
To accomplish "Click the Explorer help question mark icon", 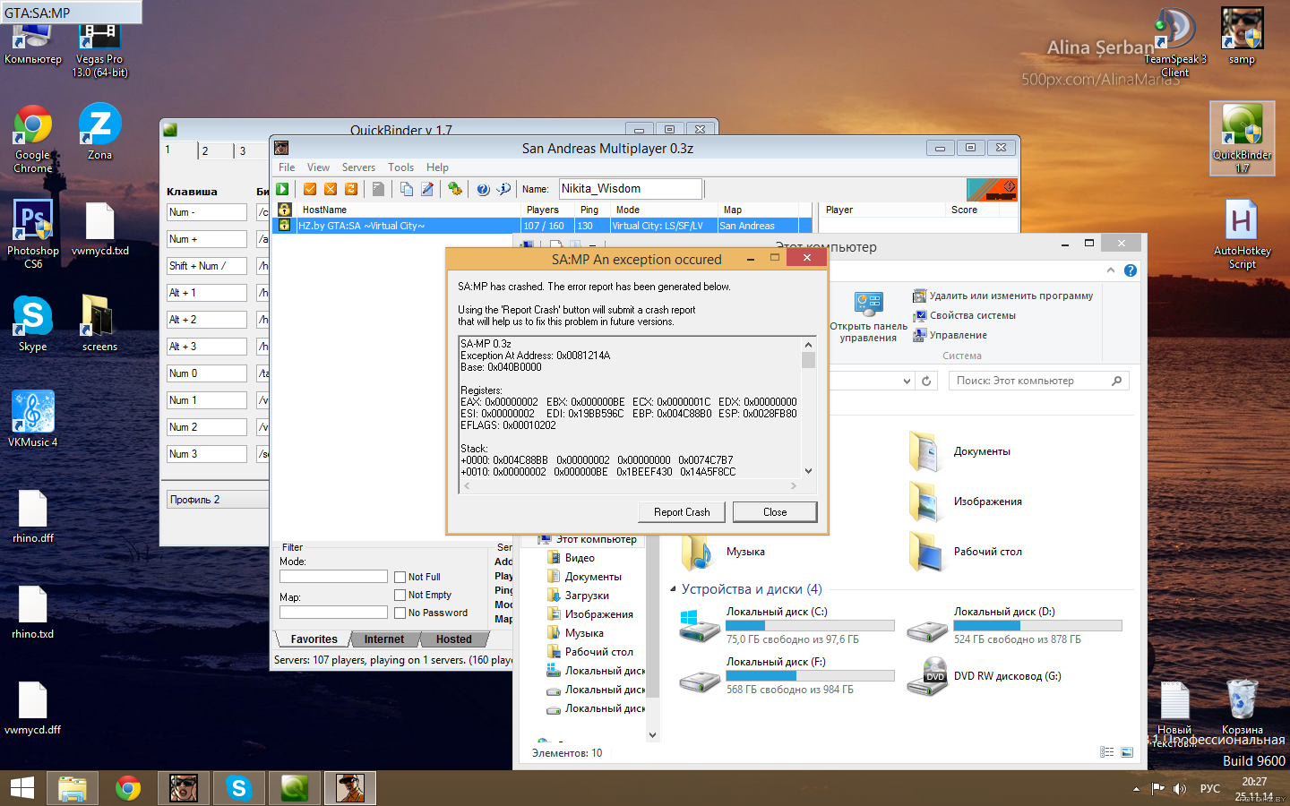I will 1131,270.
